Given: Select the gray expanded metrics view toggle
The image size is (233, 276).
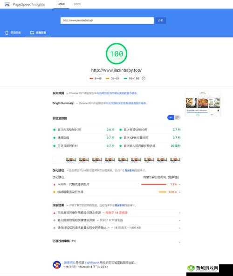Looking at the screenshot, I should click(178, 117).
